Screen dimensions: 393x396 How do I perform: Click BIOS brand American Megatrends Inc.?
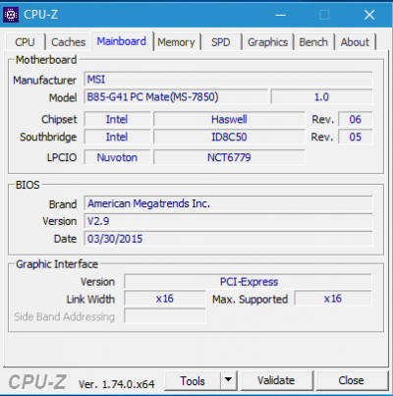click(x=228, y=203)
